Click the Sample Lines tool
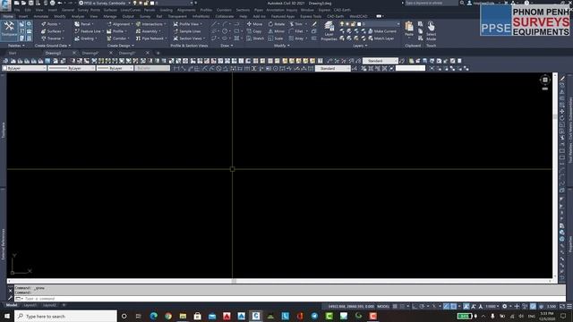573x322 pixels. (187, 31)
